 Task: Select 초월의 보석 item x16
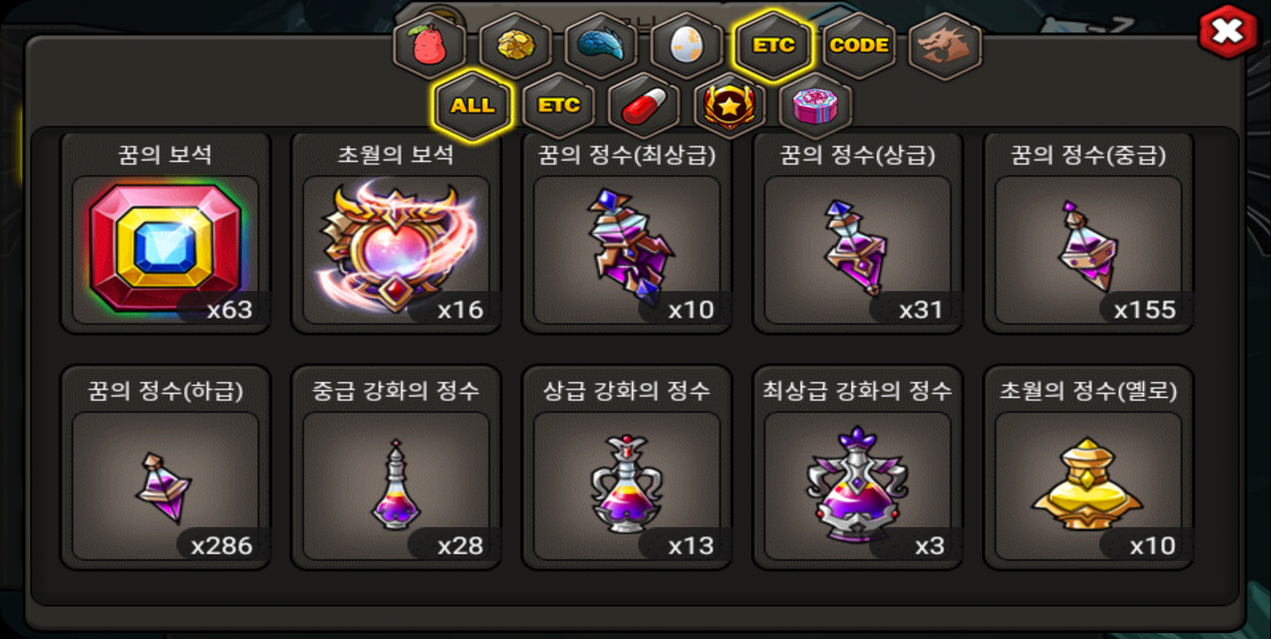point(396,233)
